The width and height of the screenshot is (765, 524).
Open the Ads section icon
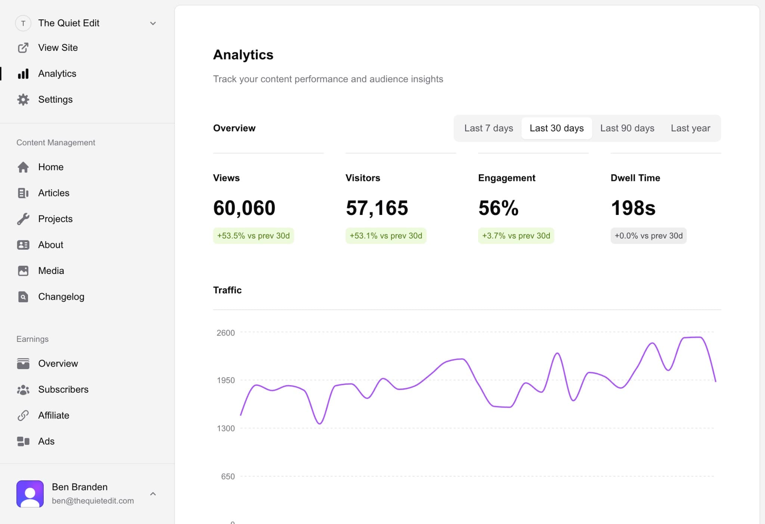23,441
